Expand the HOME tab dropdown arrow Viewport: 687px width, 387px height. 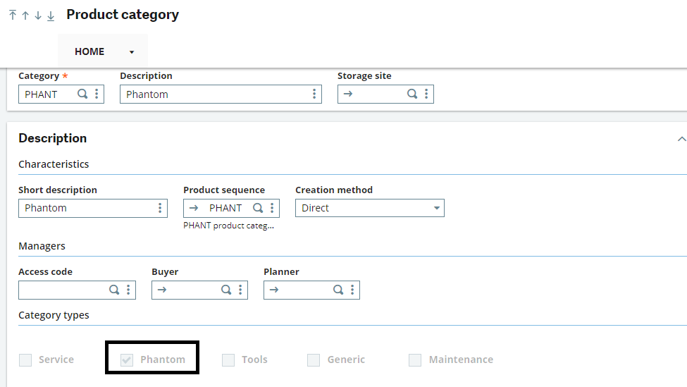132,52
